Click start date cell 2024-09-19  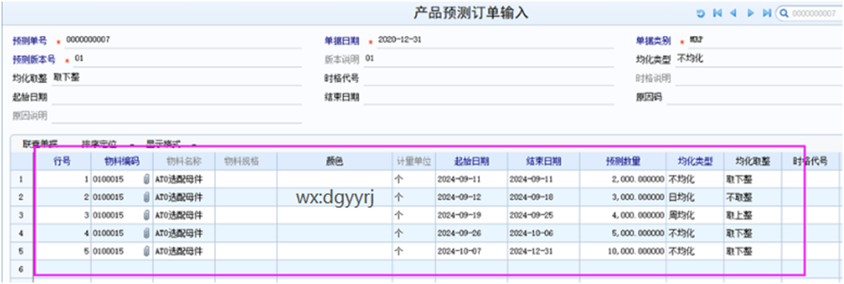click(471, 216)
